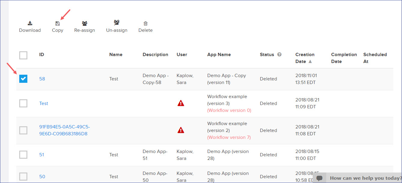Check the checkbox for Test record
The width and height of the screenshot is (402, 183).
23,103
